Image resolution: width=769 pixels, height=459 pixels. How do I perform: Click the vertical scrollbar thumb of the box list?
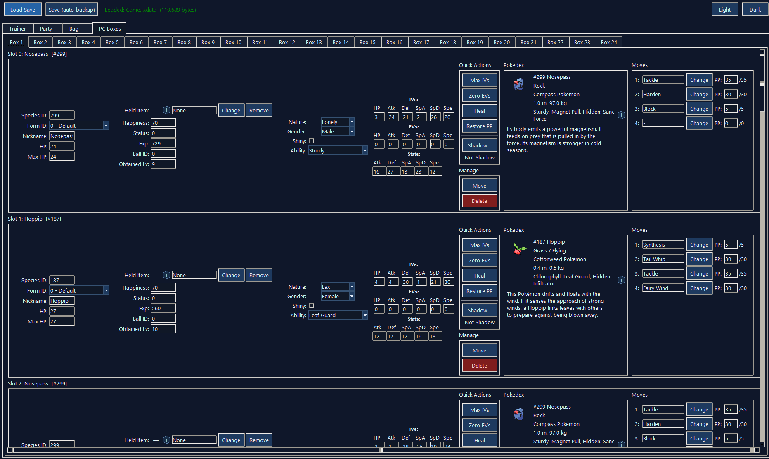(762, 83)
